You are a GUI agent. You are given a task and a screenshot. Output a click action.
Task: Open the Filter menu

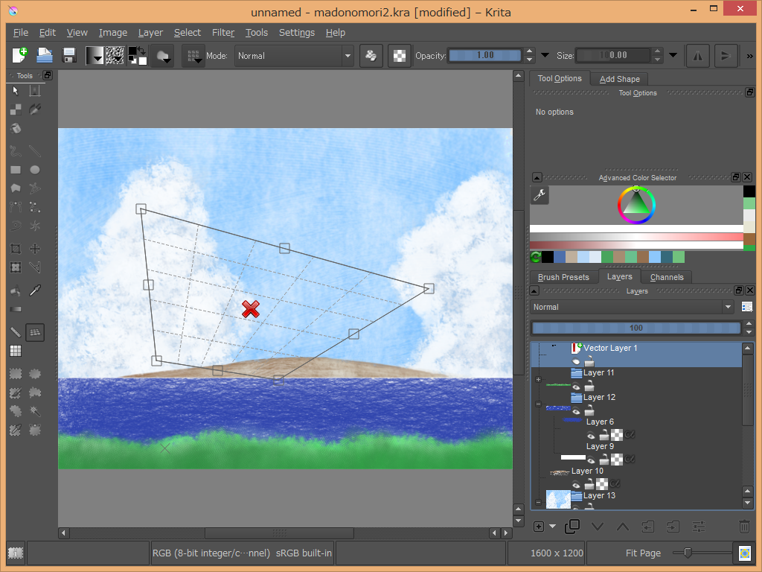click(x=223, y=33)
